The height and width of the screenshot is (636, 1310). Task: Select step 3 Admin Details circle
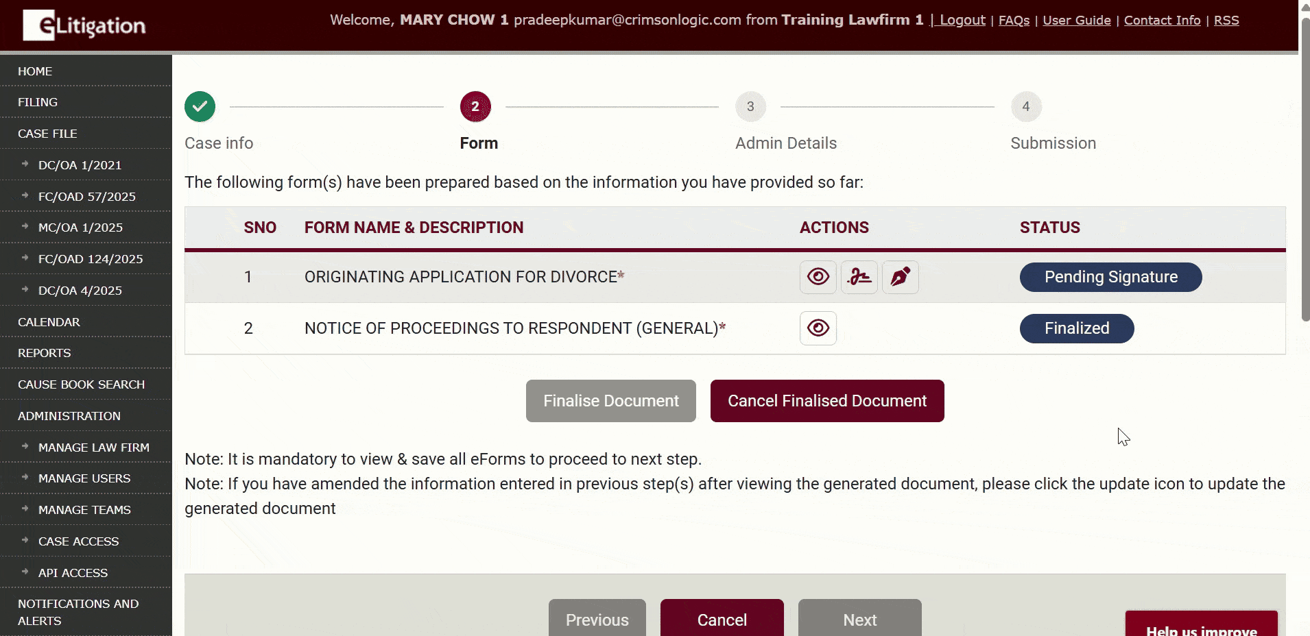(x=750, y=107)
